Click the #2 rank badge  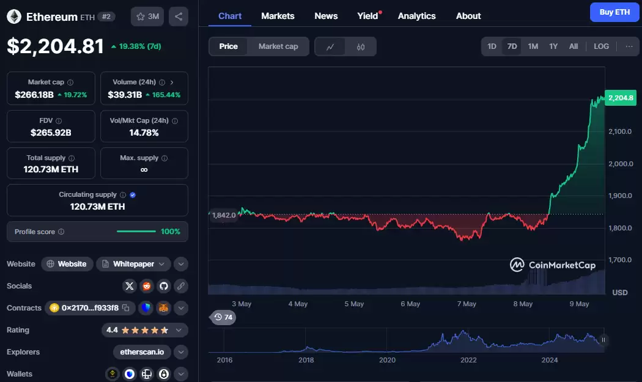pos(106,17)
